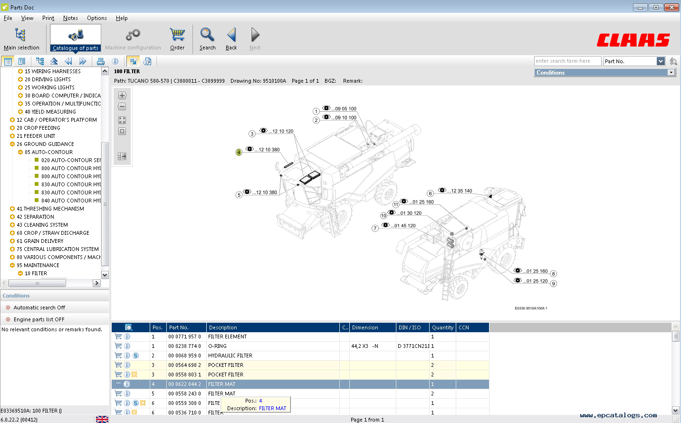
Task: Click the panel arrow tool beside drawing
Action: coord(122,156)
